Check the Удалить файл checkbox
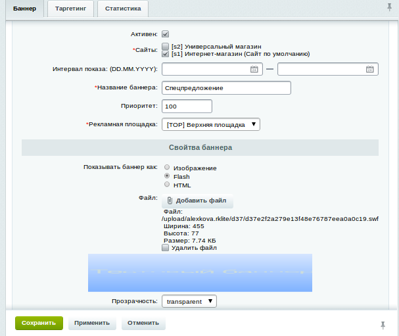Image resolution: width=399 pixels, height=336 pixels. coord(166,248)
